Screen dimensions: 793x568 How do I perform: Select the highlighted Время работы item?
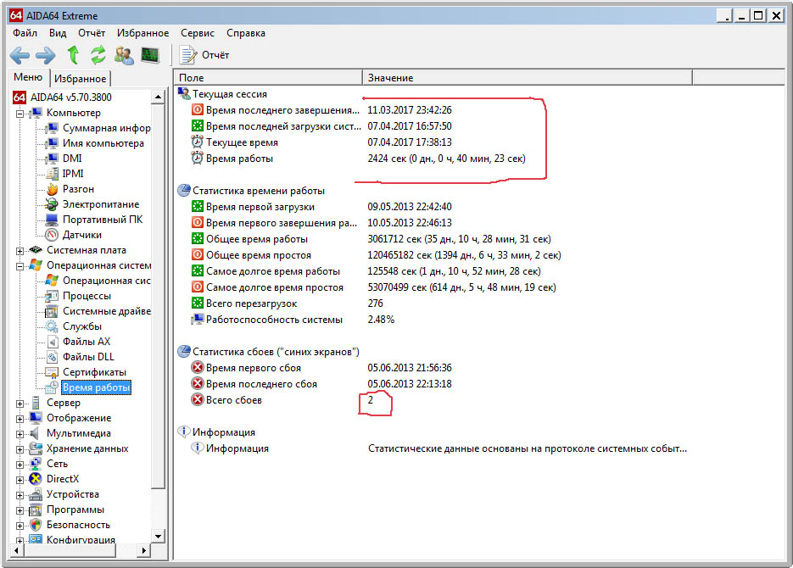96,387
